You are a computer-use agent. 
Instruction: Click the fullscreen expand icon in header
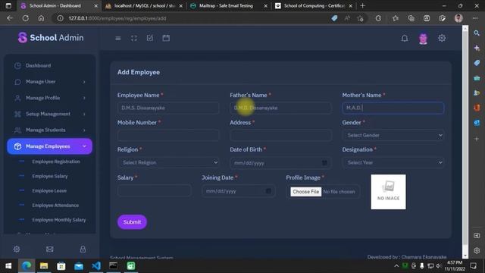[x=134, y=38]
